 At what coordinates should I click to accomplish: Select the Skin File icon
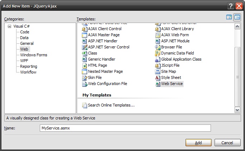(85, 77)
